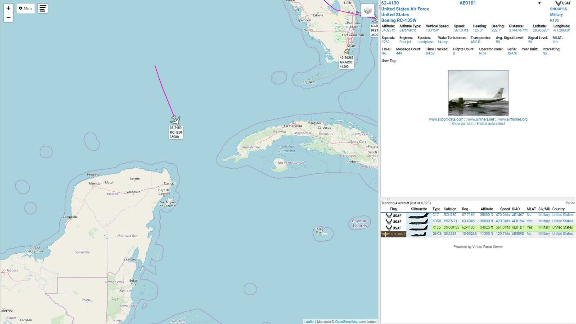
Task: Click the United States Air Force operator text
Action: tap(405, 9)
